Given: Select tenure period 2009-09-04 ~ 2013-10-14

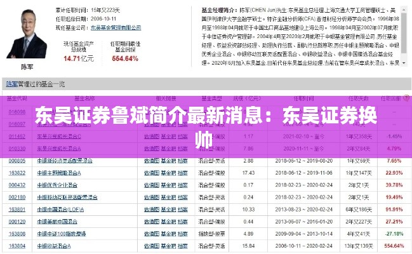Looking at the screenshot, I should pyautogui.click(x=303, y=234).
